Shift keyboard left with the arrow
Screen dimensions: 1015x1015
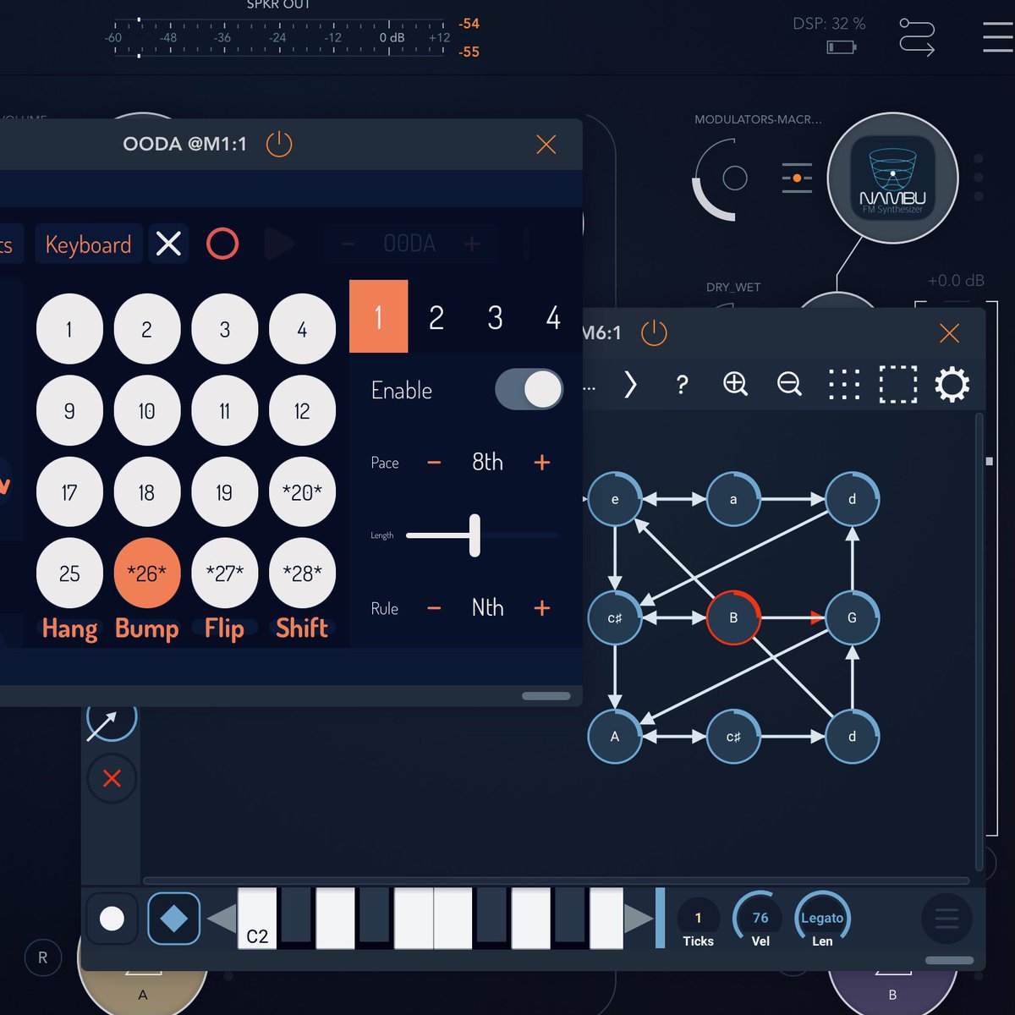click(222, 919)
